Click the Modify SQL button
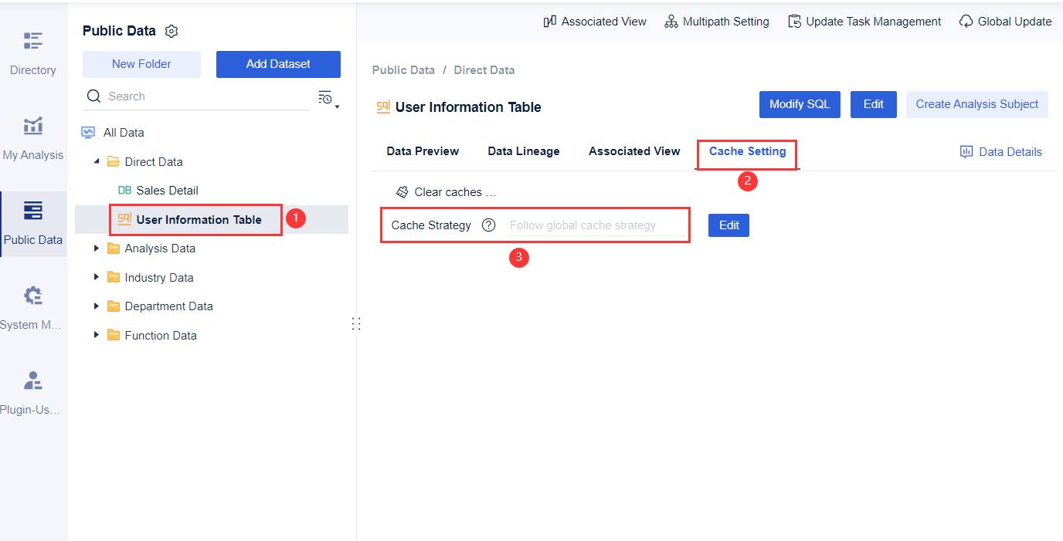1063x541 pixels. click(x=800, y=104)
